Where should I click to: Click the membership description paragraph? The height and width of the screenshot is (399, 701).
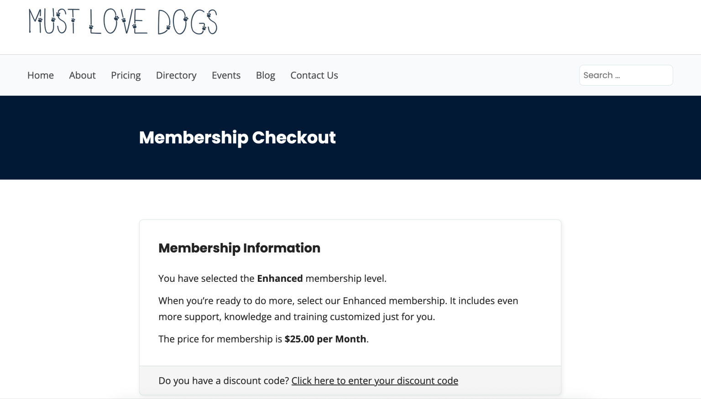coord(338,308)
